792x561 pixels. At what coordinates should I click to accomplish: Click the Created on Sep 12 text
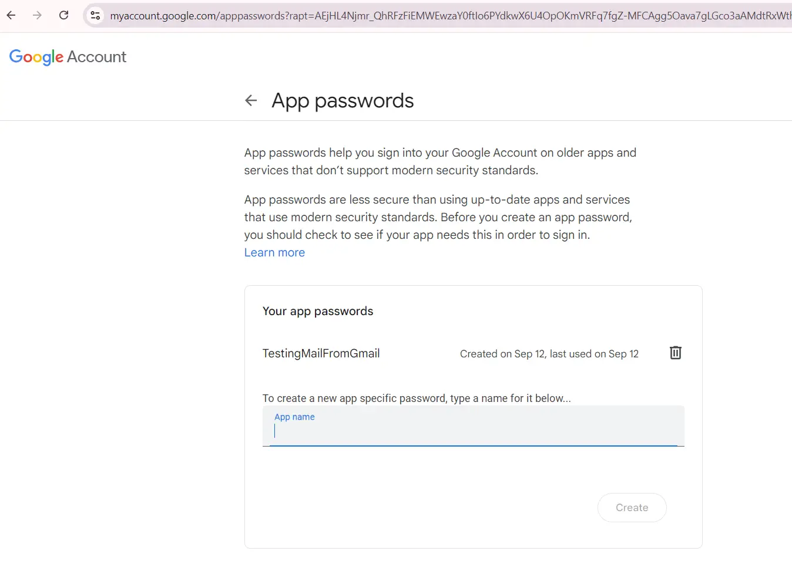click(x=549, y=354)
